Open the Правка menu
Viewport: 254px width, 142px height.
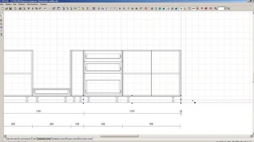point(8,4)
